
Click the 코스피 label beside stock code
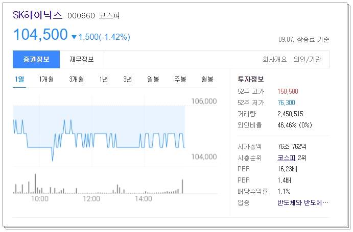tap(109, 16)
